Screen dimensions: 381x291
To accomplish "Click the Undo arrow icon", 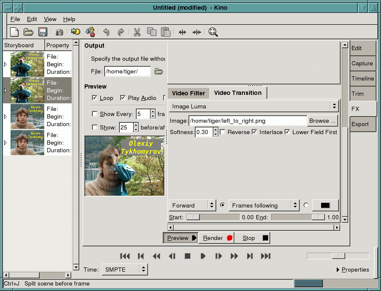I will tap(106, 32).
